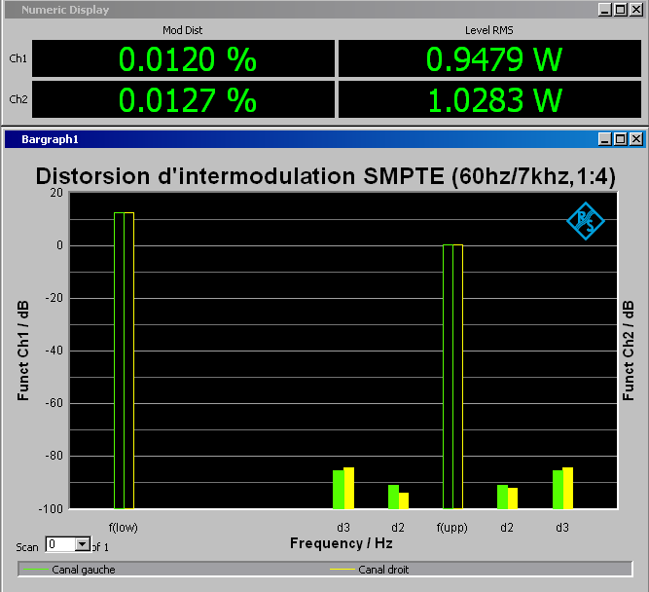Click the f(low) bar in the graph
649x592 pixels.
124,360
